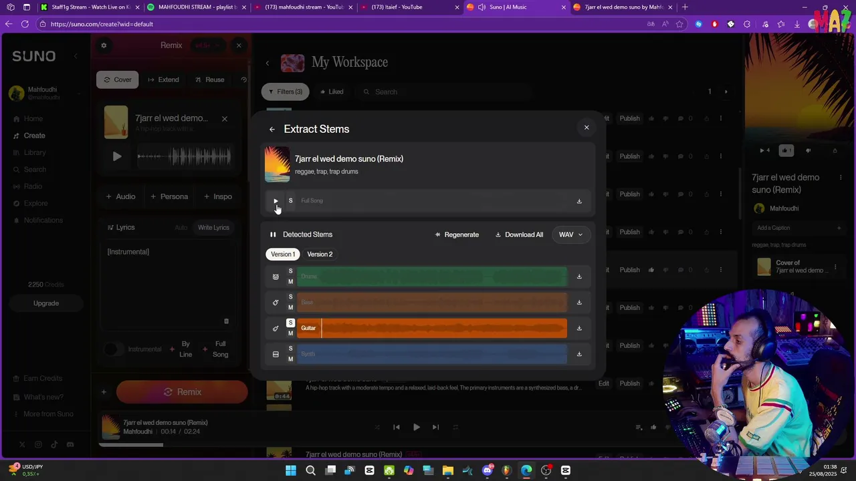Add Persona in the Remix panel
The image size is (856, 481).
[169, 197]
